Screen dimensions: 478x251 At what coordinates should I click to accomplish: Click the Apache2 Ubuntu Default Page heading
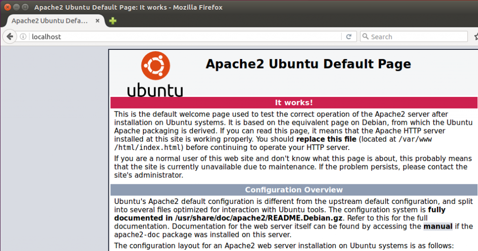(x=308, y=64)
